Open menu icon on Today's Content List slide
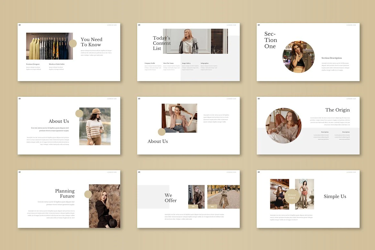 pyautogui.click(x=139, y=25)
